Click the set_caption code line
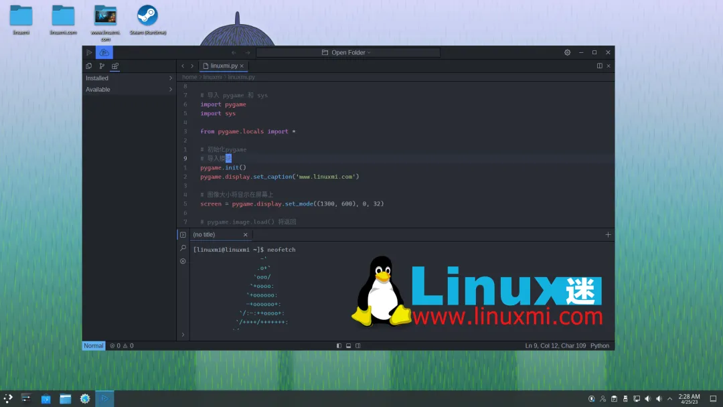 pyautogui.click(x=279, y=177)
